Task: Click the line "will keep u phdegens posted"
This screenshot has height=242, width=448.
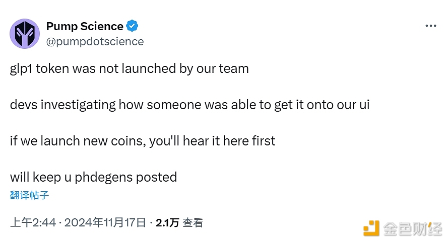Action: 93,177
